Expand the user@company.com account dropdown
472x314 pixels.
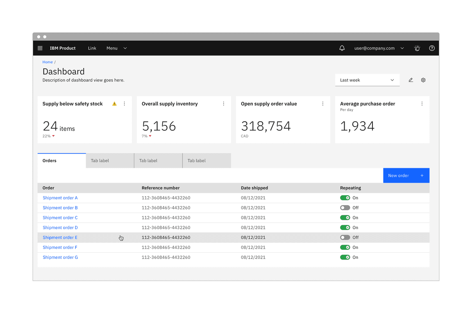[x=378, y=48]
